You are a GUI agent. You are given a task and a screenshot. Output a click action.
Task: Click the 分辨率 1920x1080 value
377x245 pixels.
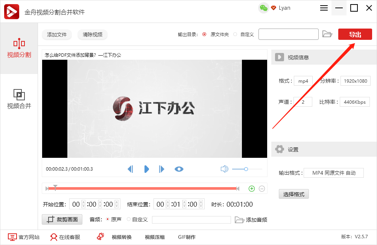(x=355, y=81)
